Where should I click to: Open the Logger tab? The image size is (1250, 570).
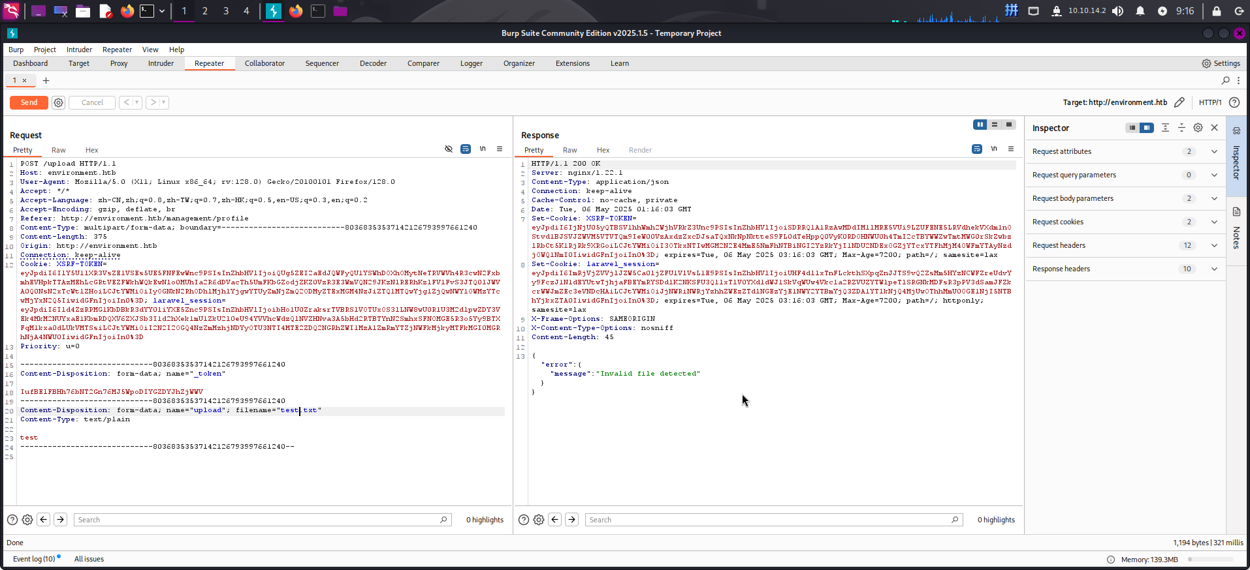pos(472,63)
